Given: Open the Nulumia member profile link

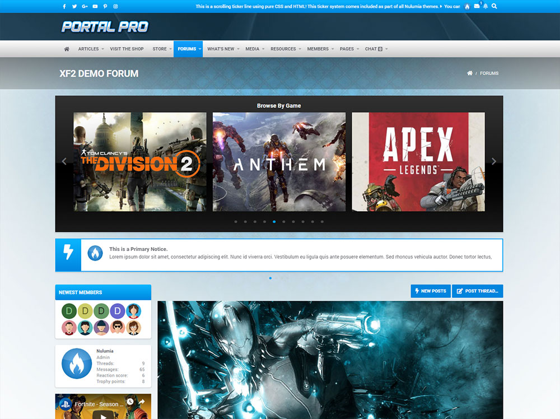Looking at the screenshot, I should [105, 351].
